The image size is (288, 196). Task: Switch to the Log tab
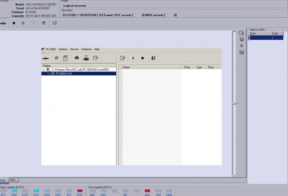[3, 180]
